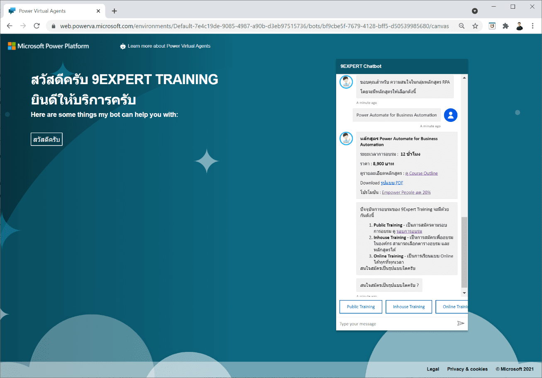Viewport: 542px width, 378px height.
Task: Open the Chrome extensions puzzle icon
Action: click(505, 25)
